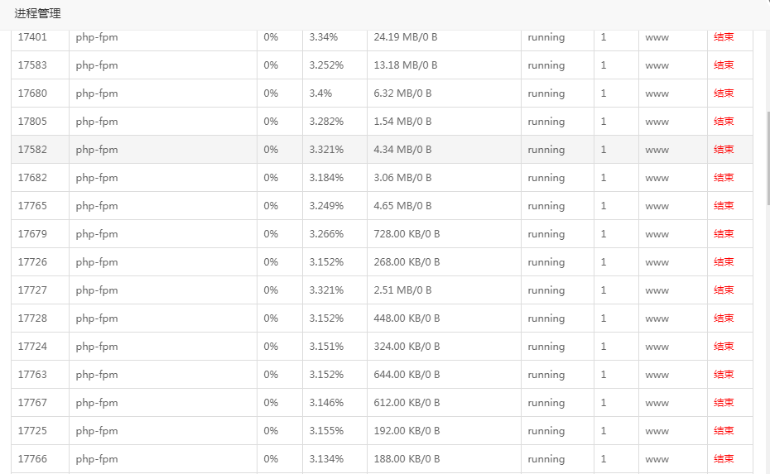The image size is (770, 474).
Task: Click 结束 on the 17763 row
Action: click(724, 375)
